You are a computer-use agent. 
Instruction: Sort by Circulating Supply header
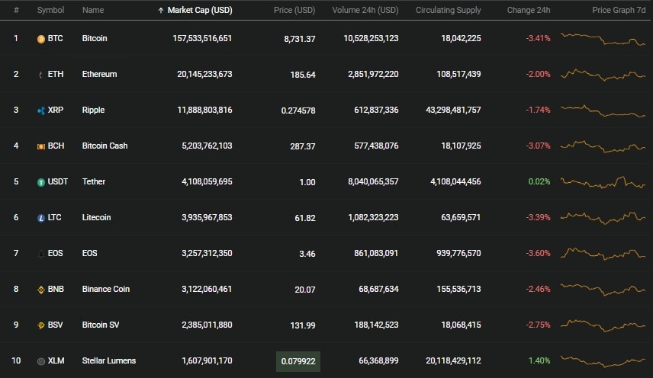pos(448,10)
